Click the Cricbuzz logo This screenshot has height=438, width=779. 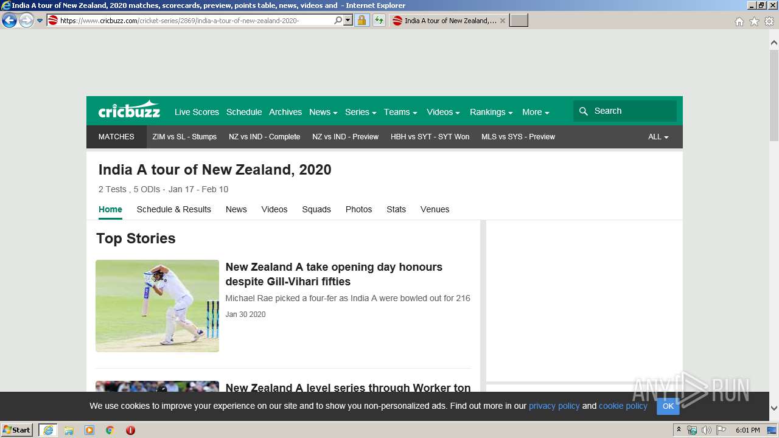(129, 110)
